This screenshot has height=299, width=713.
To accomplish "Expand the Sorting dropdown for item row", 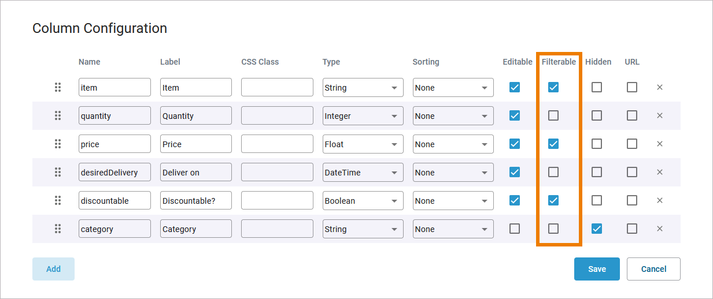I will pyautogui.click(x=453, y=87).
